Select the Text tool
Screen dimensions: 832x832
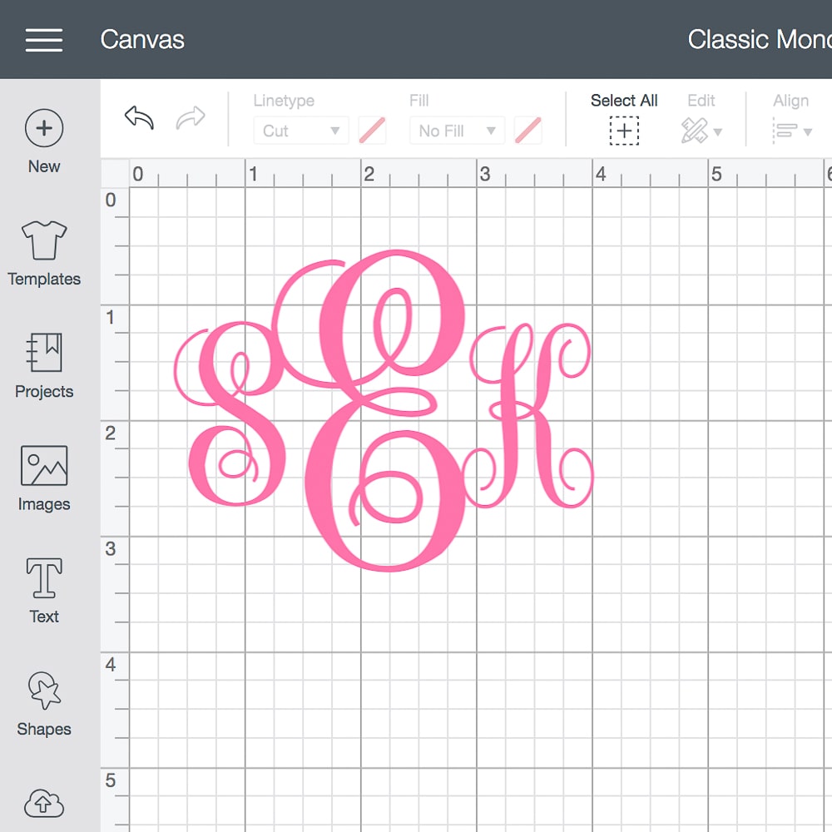(x=44, y=578)
